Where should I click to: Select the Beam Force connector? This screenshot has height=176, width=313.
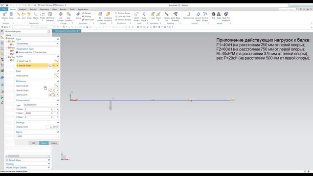coord(88,20)
